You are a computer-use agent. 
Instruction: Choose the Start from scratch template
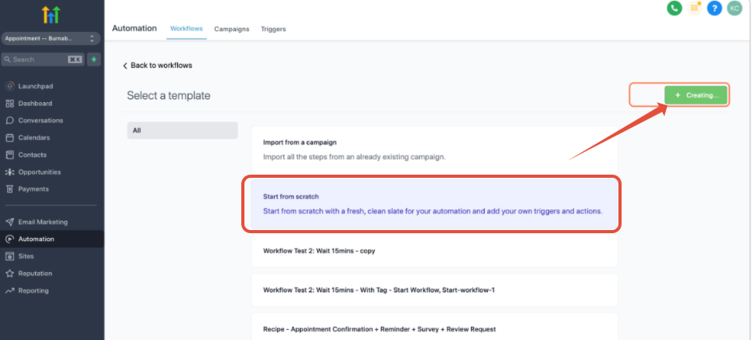click(433, 204)
